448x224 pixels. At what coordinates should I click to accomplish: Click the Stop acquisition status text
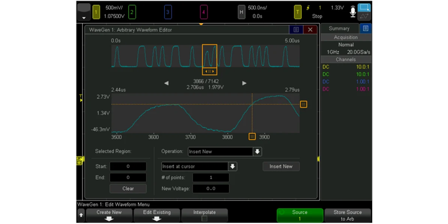(317, 16)
